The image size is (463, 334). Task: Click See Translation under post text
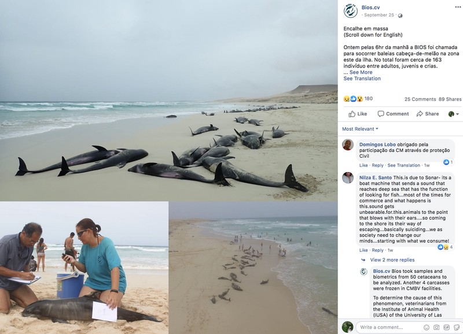coord(362,79)
